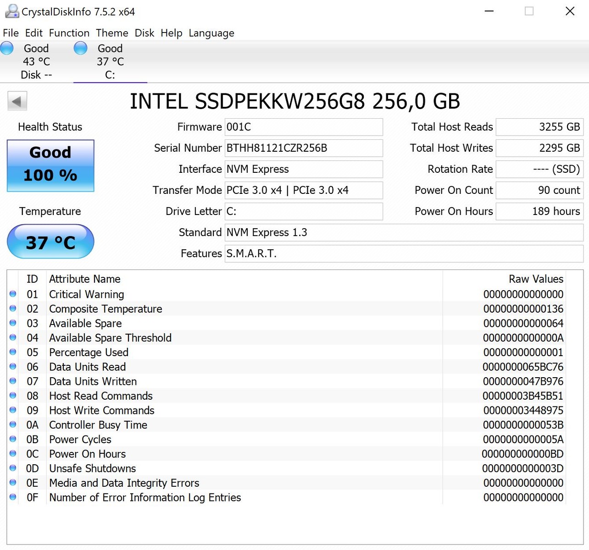Click status dot for Media and Data Integrity Errors
589x550 pixels.
coord(13,482)
